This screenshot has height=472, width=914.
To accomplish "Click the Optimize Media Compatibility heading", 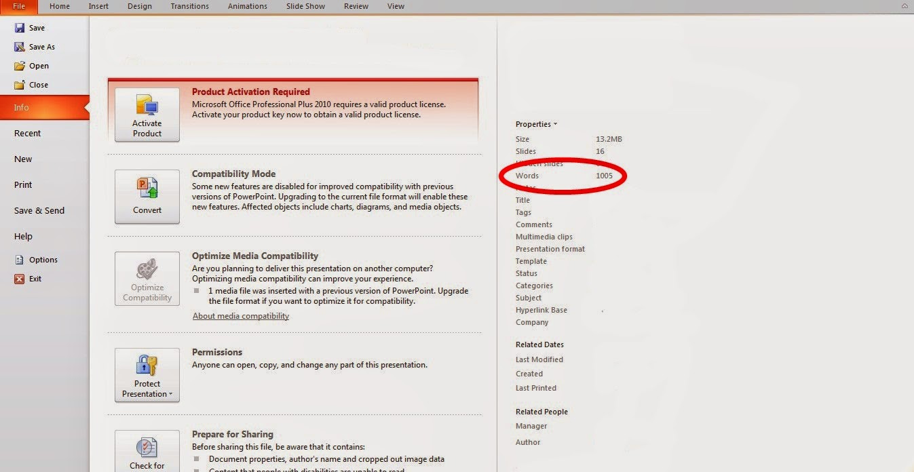I will coord(255,256).
